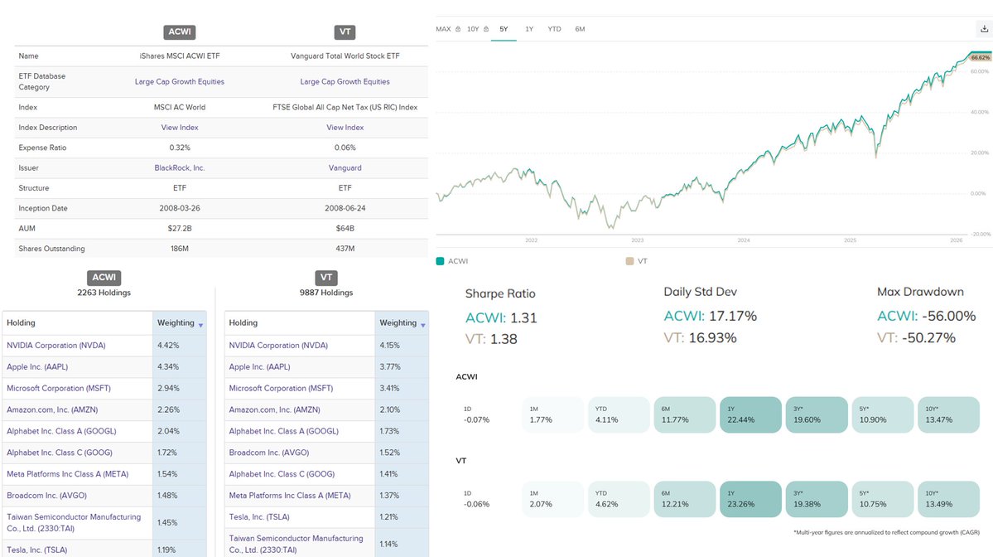Click the lock icon beside 10Y range
993x557 pixels.
pyautogui.click(x=486, y=28)
